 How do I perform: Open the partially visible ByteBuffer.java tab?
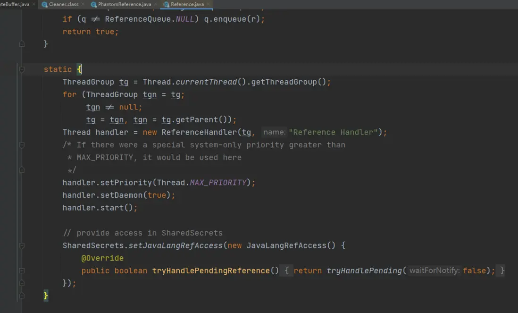coord(15,4)
